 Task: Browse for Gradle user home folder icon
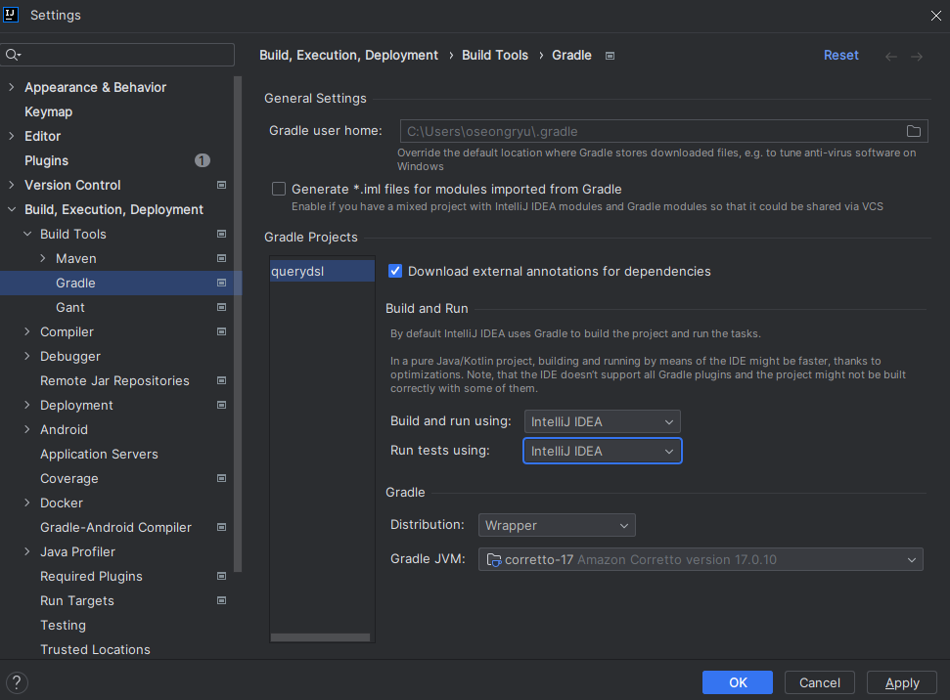[914, 131]
